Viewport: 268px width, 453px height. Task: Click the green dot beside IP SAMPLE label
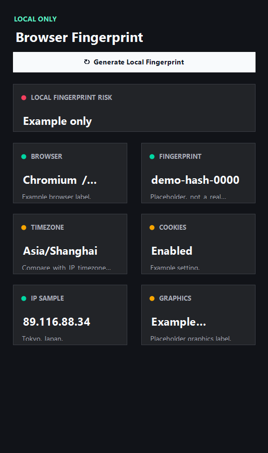coord(23,299)
